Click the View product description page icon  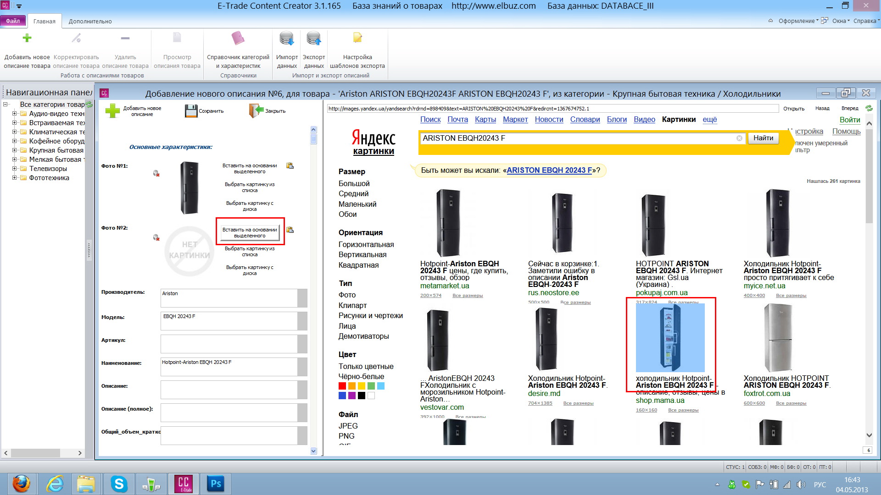(177, 38)
